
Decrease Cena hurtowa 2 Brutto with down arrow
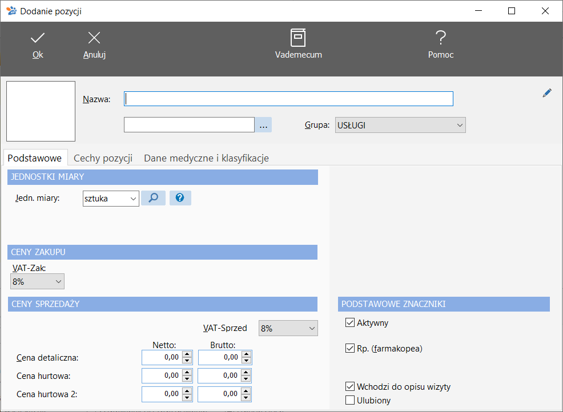246,398
